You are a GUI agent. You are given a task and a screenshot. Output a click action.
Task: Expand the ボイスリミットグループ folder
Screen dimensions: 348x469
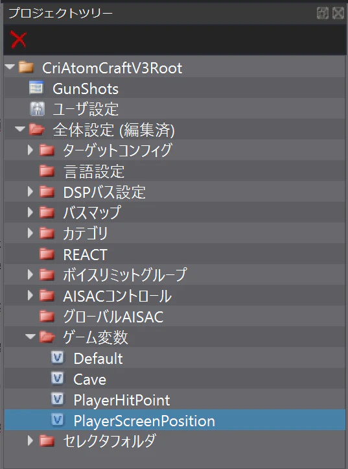click(x=30, y=274)
